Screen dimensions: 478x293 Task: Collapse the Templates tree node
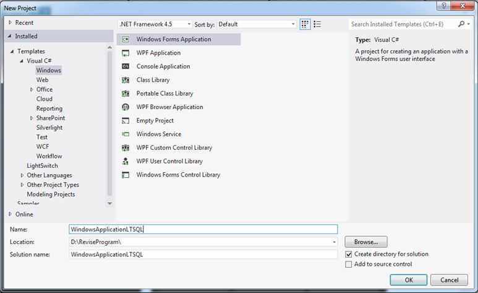tap(12, 51)
